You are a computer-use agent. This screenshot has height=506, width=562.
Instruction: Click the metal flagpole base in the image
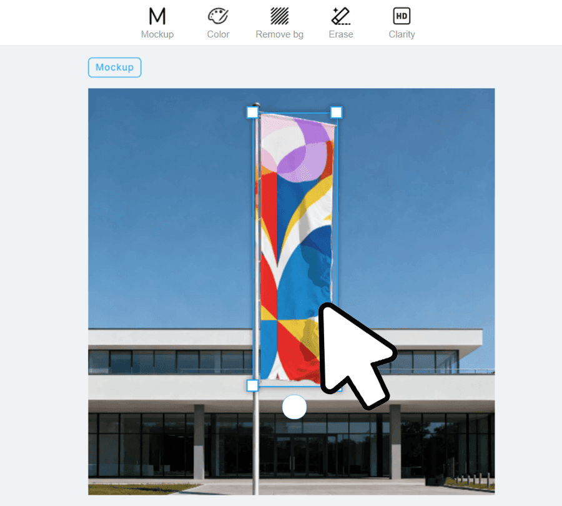[256, 475]
